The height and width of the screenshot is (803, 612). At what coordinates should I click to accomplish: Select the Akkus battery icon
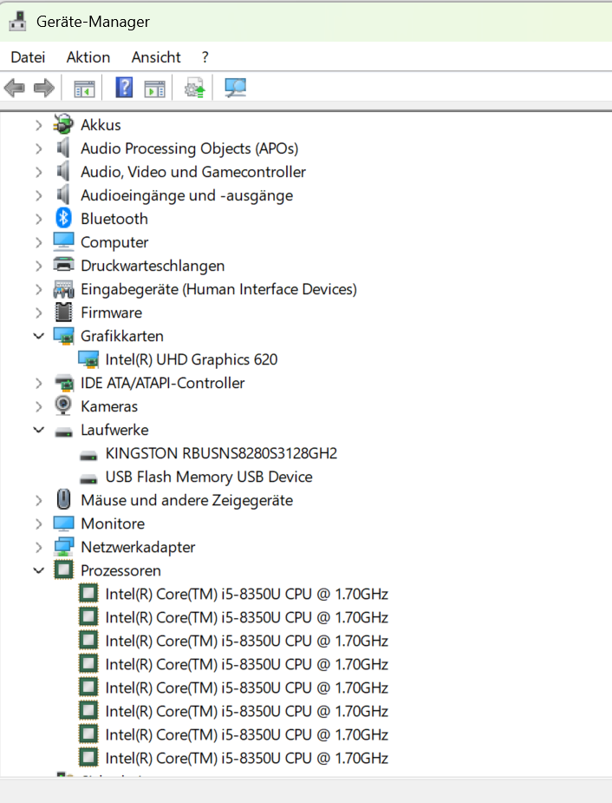coord(63,124)
